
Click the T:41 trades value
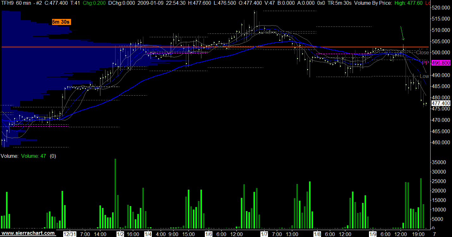click(75, 3)
